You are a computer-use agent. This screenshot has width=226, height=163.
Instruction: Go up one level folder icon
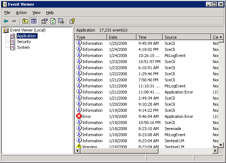pyautogui.click(x=25, y=21)
